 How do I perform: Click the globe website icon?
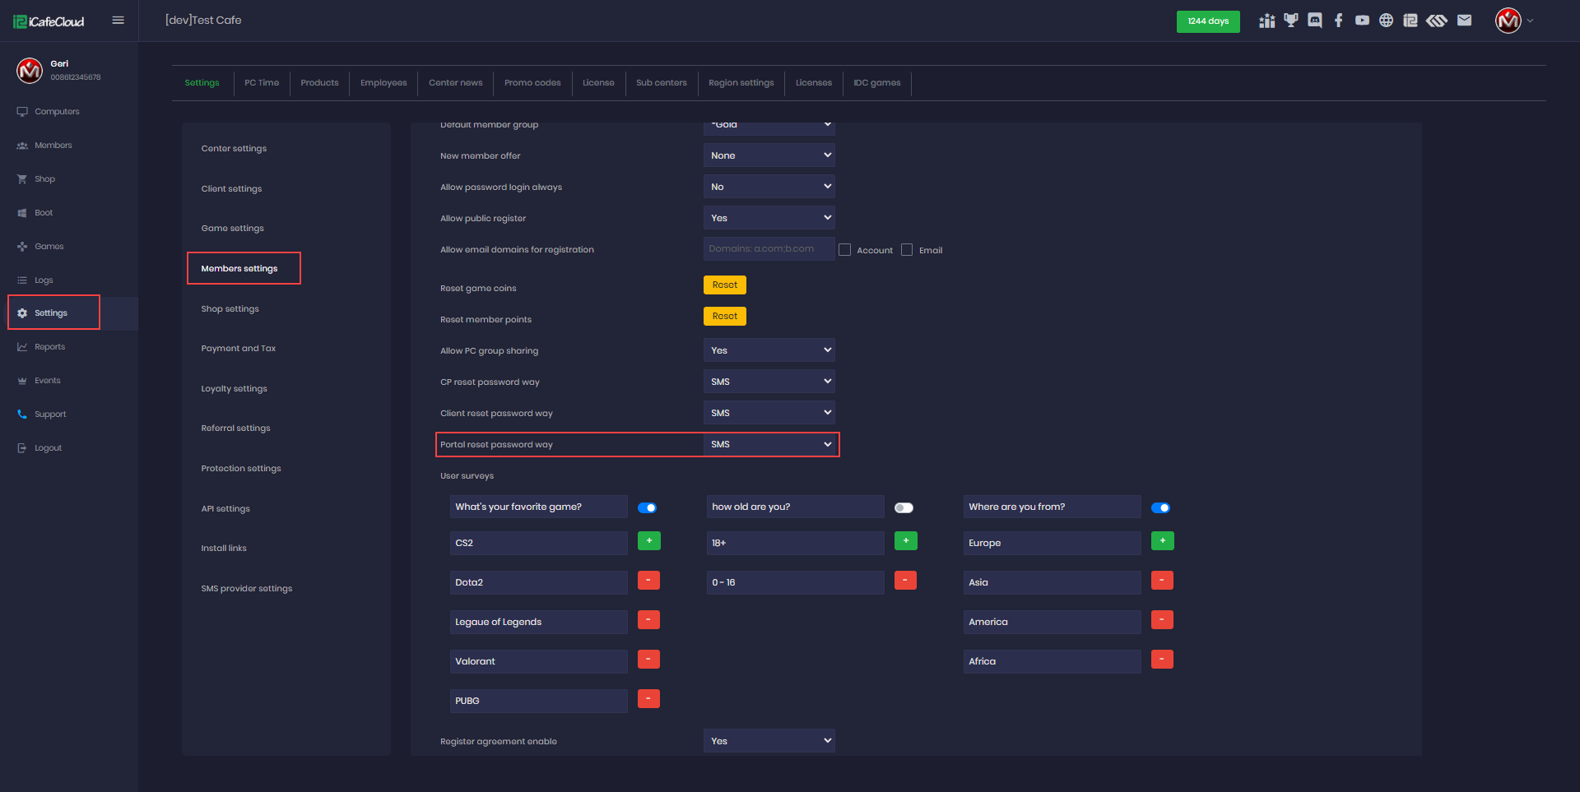click(1386, 21)
